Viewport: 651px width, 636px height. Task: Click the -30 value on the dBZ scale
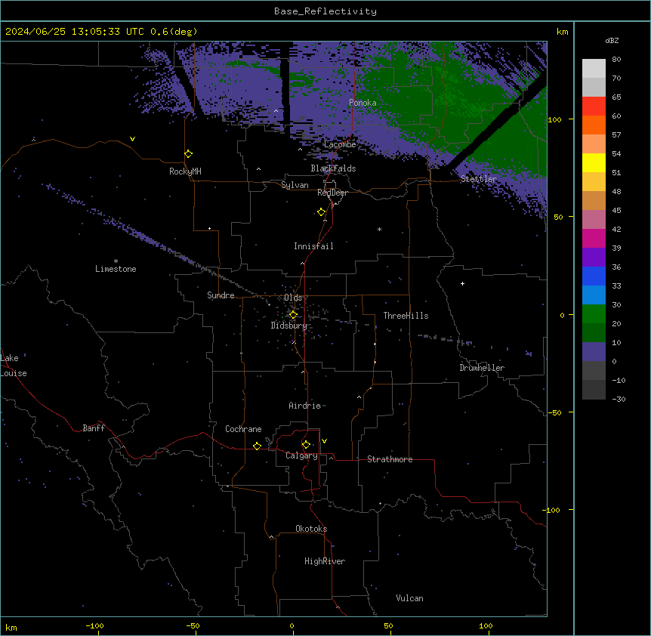[619, 399]
